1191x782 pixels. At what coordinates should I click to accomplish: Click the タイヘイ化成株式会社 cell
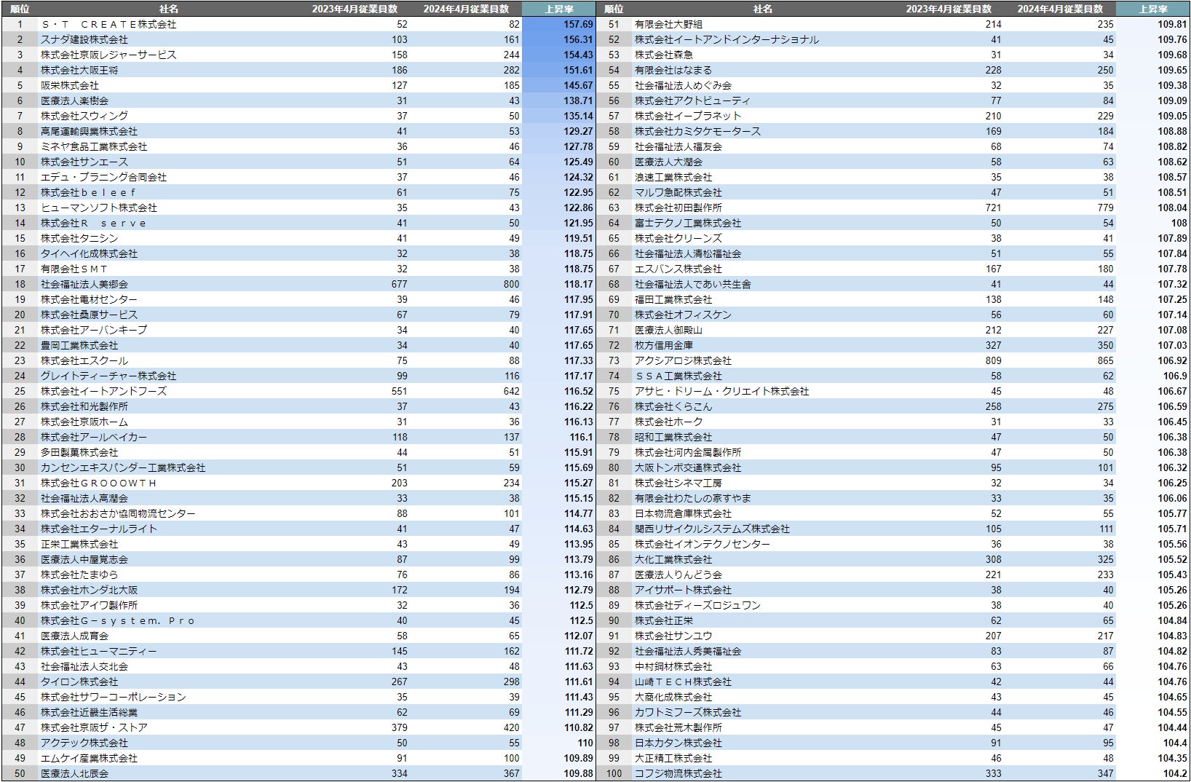coord(89,253)
